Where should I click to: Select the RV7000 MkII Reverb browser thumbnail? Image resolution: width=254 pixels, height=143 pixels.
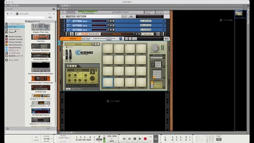point(40,111)
